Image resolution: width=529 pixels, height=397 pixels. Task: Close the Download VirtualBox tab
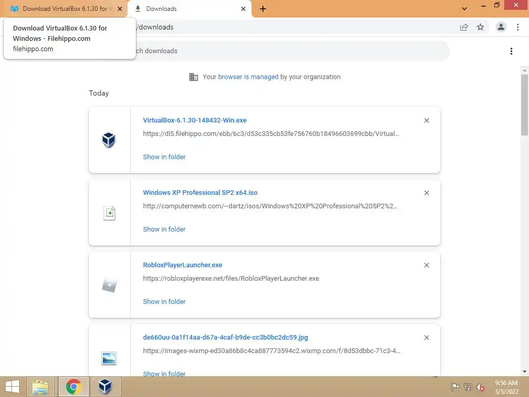[120, 9]
